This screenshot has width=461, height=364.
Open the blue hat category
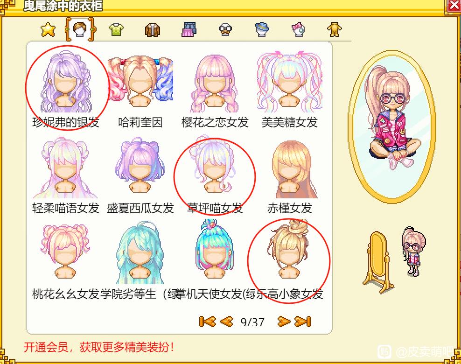pyautogui.click(x=262, y=29)
